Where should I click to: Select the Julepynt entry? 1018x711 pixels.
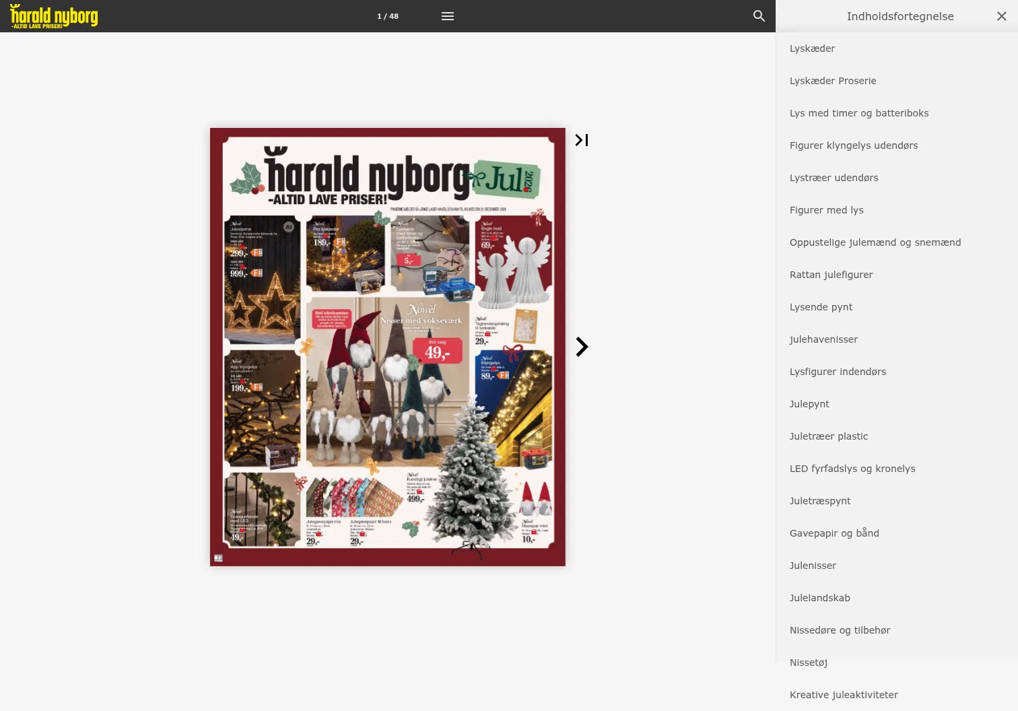tap(897, 404)
